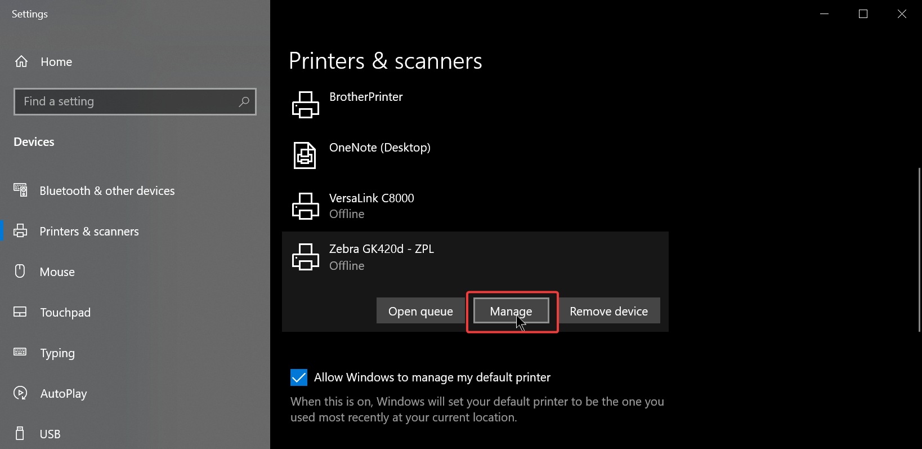
Task: Click the Open queue button
Action: pos(420,311)
